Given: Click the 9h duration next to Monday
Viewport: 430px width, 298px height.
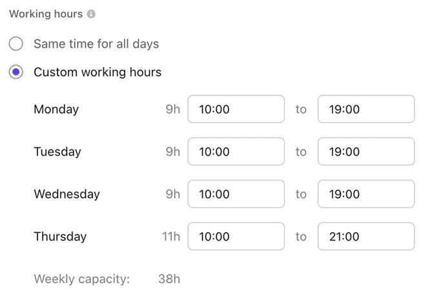Looking at the screenshot, I should pos(173,110).
